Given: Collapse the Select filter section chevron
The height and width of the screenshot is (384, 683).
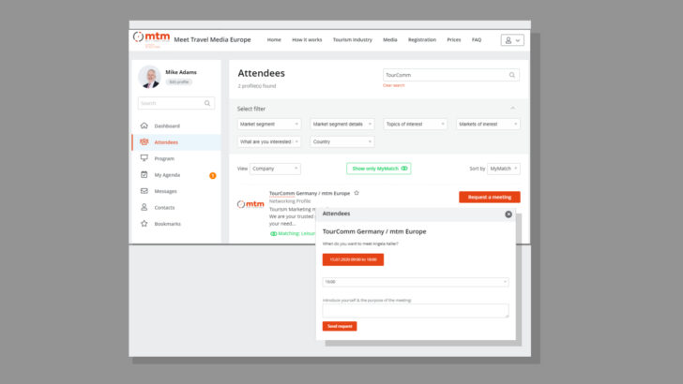Looking at the screenshot, I should click(x=512, y=109).
